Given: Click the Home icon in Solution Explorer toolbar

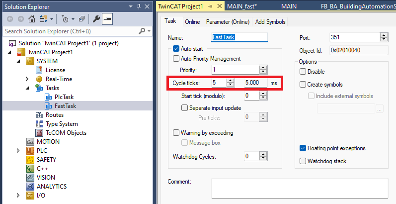Looking at the screenshot, I should 32,19.
